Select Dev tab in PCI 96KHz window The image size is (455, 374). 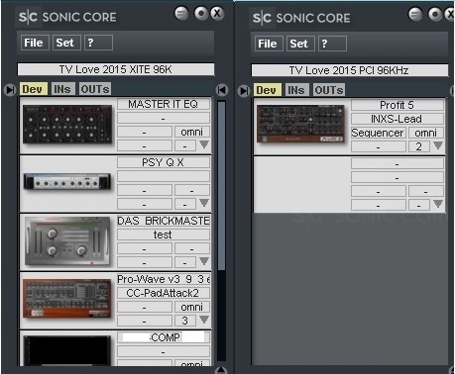tap(268, 90)
